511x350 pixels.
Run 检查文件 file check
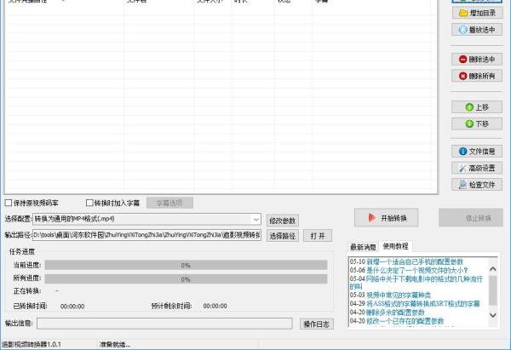(x=477, y=185)
